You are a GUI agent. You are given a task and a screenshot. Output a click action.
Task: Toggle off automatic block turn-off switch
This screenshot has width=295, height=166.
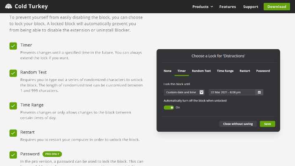[169, 107]
